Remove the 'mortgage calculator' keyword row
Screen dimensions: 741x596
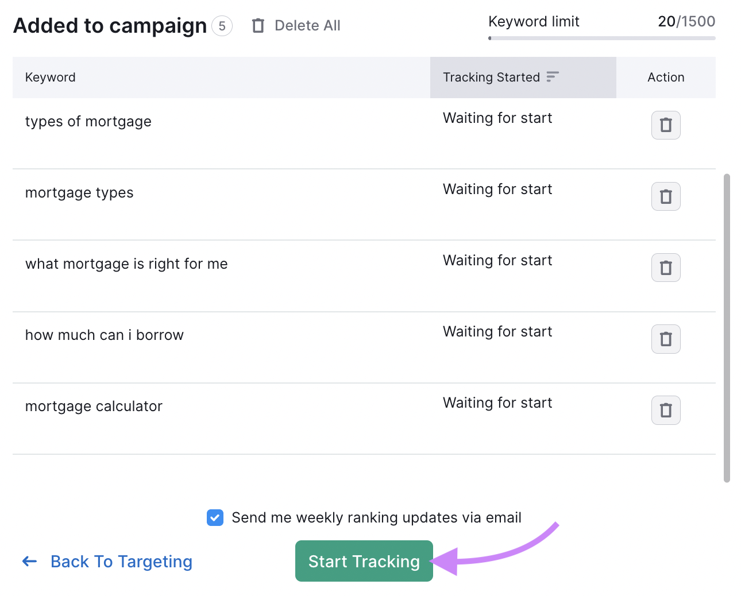coord(665,410)
